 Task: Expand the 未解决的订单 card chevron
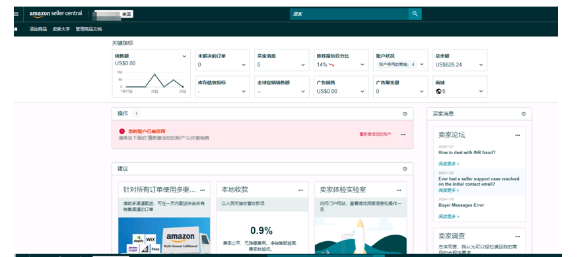(244, 65)
